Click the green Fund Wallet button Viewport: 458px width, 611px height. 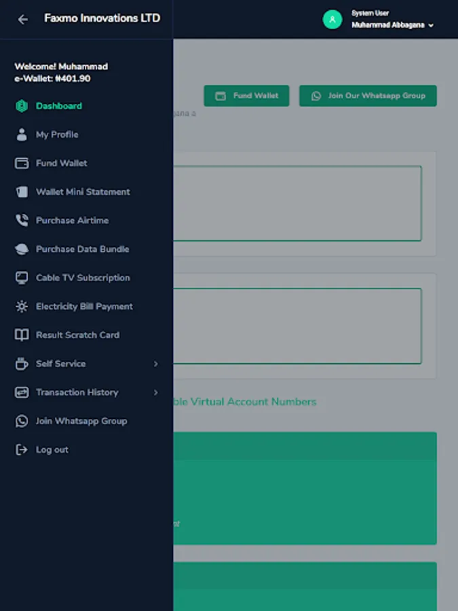(x=246, y=96)
